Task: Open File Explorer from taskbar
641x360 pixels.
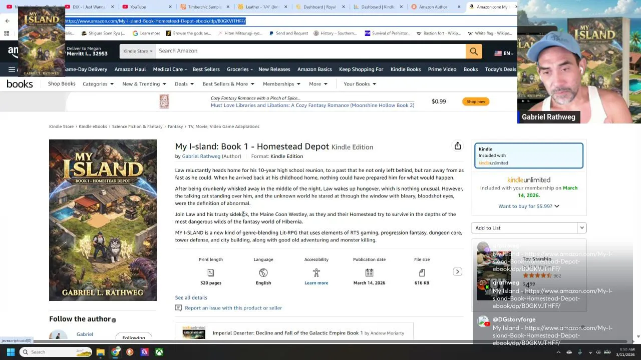Action: tap(101, 352)
